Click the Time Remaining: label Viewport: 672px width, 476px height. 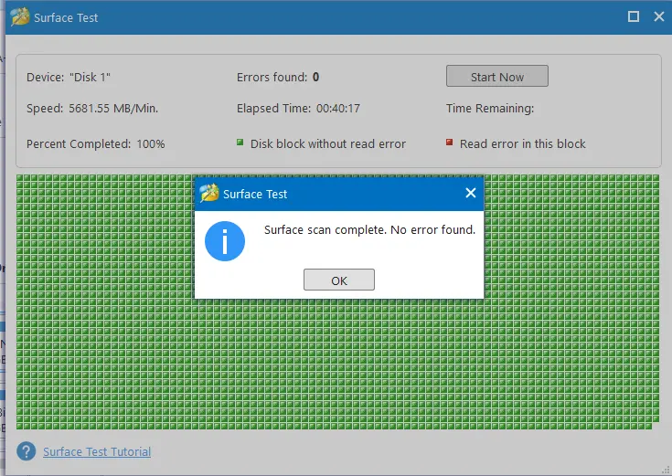[490, 109]
